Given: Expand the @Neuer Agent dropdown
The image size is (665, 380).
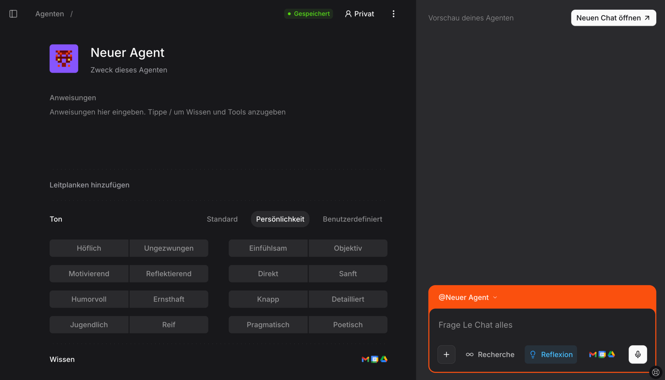Looking at the screenshot, I should point(468,297).
